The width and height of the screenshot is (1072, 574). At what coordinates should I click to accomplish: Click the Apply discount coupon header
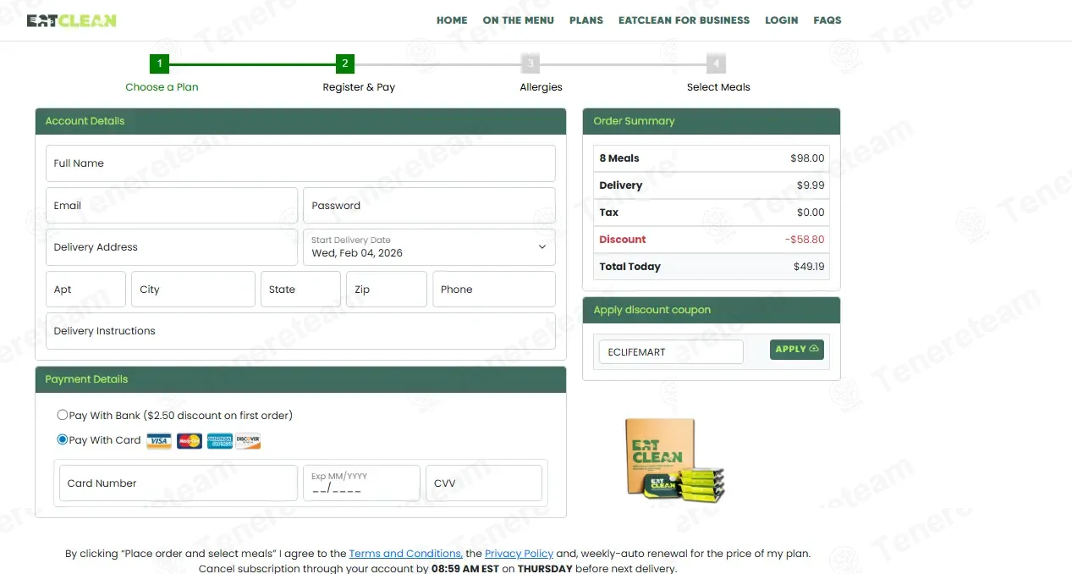point(712,310)
